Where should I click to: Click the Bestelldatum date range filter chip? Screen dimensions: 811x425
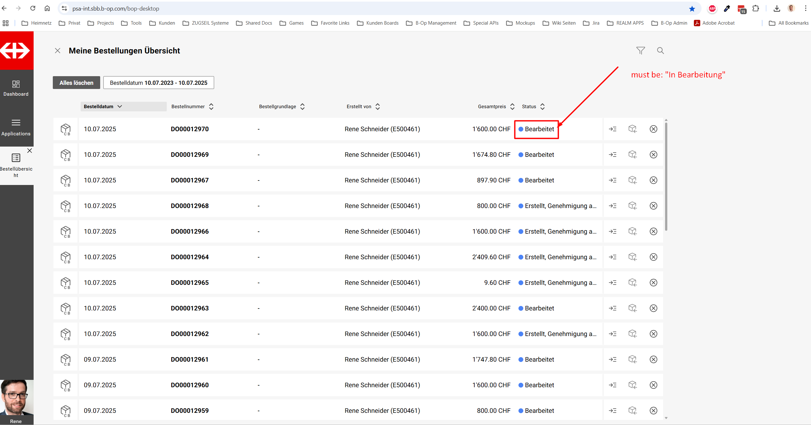tap(158, 83)
